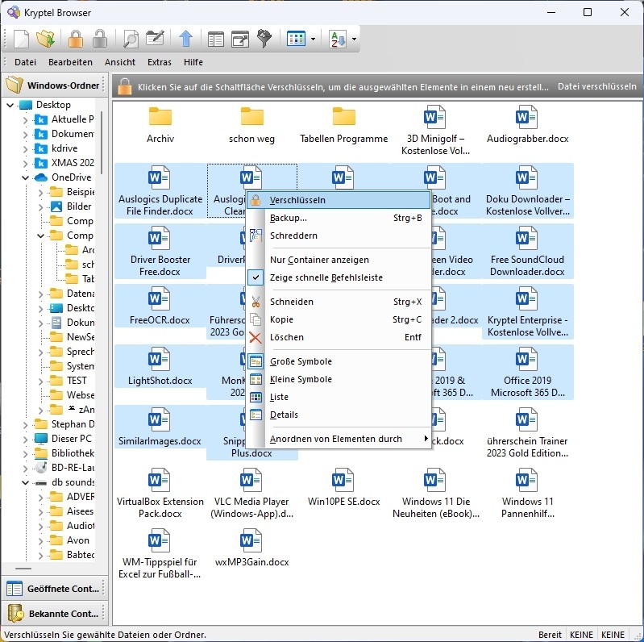Click the 'Datei verschlüsseln' link button
644x642 pixels.
(596, 87)
